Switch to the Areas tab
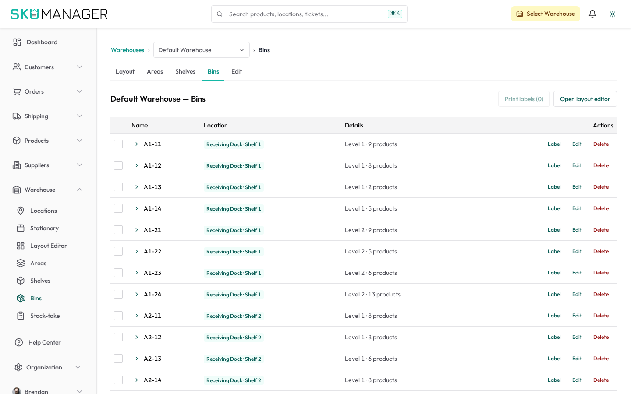The width and height of the screenshot is (631, 394). (x=155, y=72)
